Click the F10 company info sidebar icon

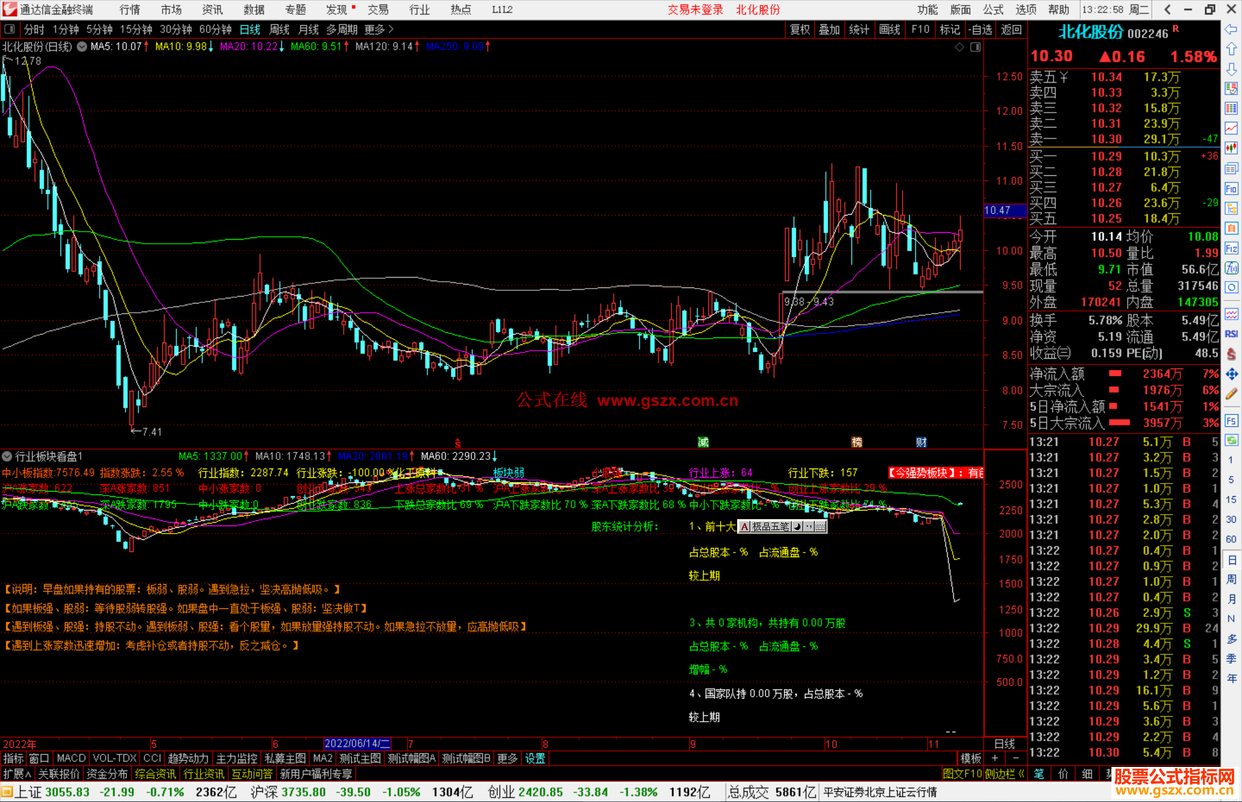pos(1231,189)
